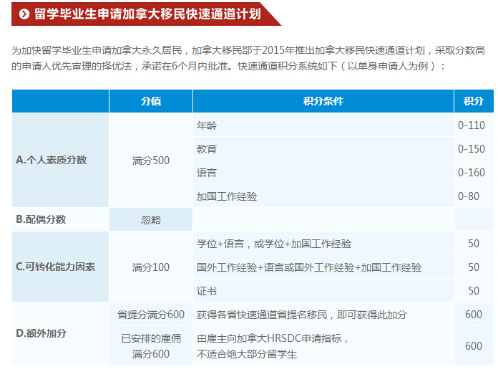
Task: Click the 50 score in 证书 row
Action: [474, 290]
